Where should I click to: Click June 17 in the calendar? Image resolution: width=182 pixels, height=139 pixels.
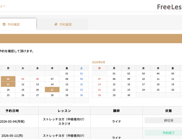[143, 84]
